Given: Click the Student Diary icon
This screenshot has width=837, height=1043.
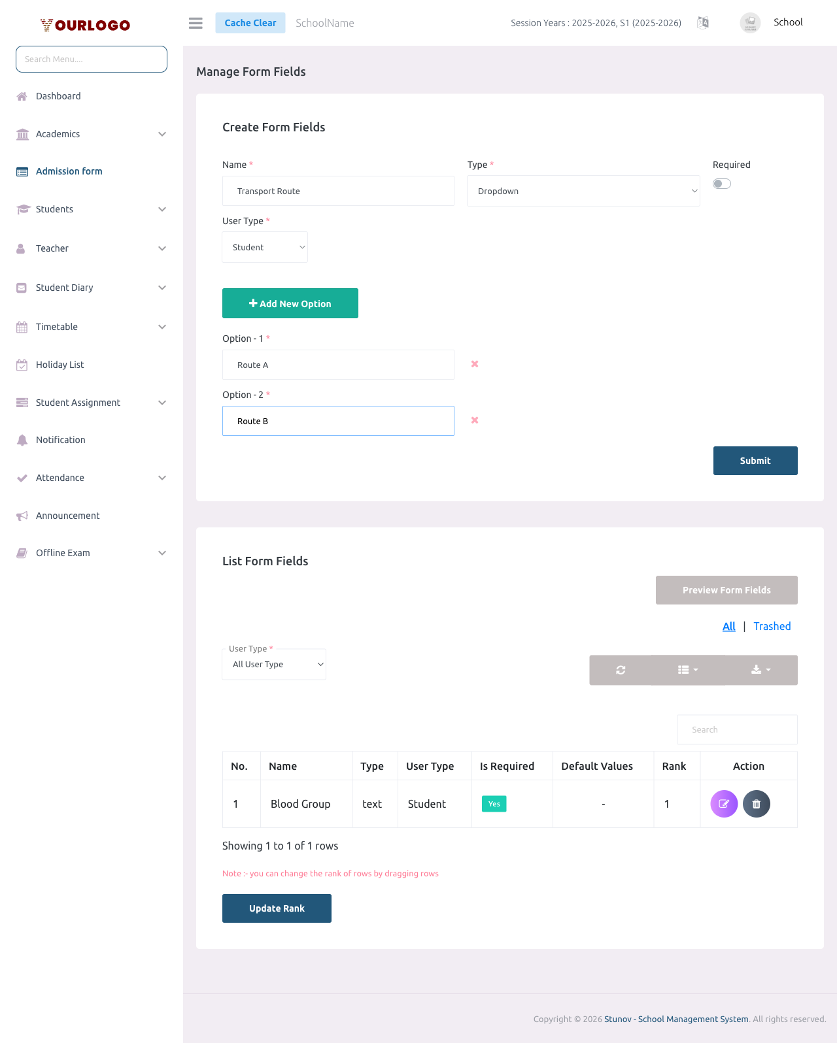Looking at the screenshot, I should [x=22, y=288].
